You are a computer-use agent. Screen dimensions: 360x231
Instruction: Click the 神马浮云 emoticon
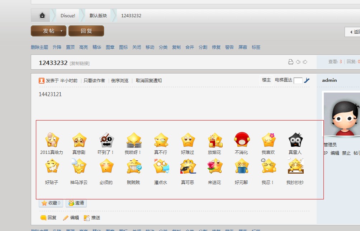(x=79, y=166)
